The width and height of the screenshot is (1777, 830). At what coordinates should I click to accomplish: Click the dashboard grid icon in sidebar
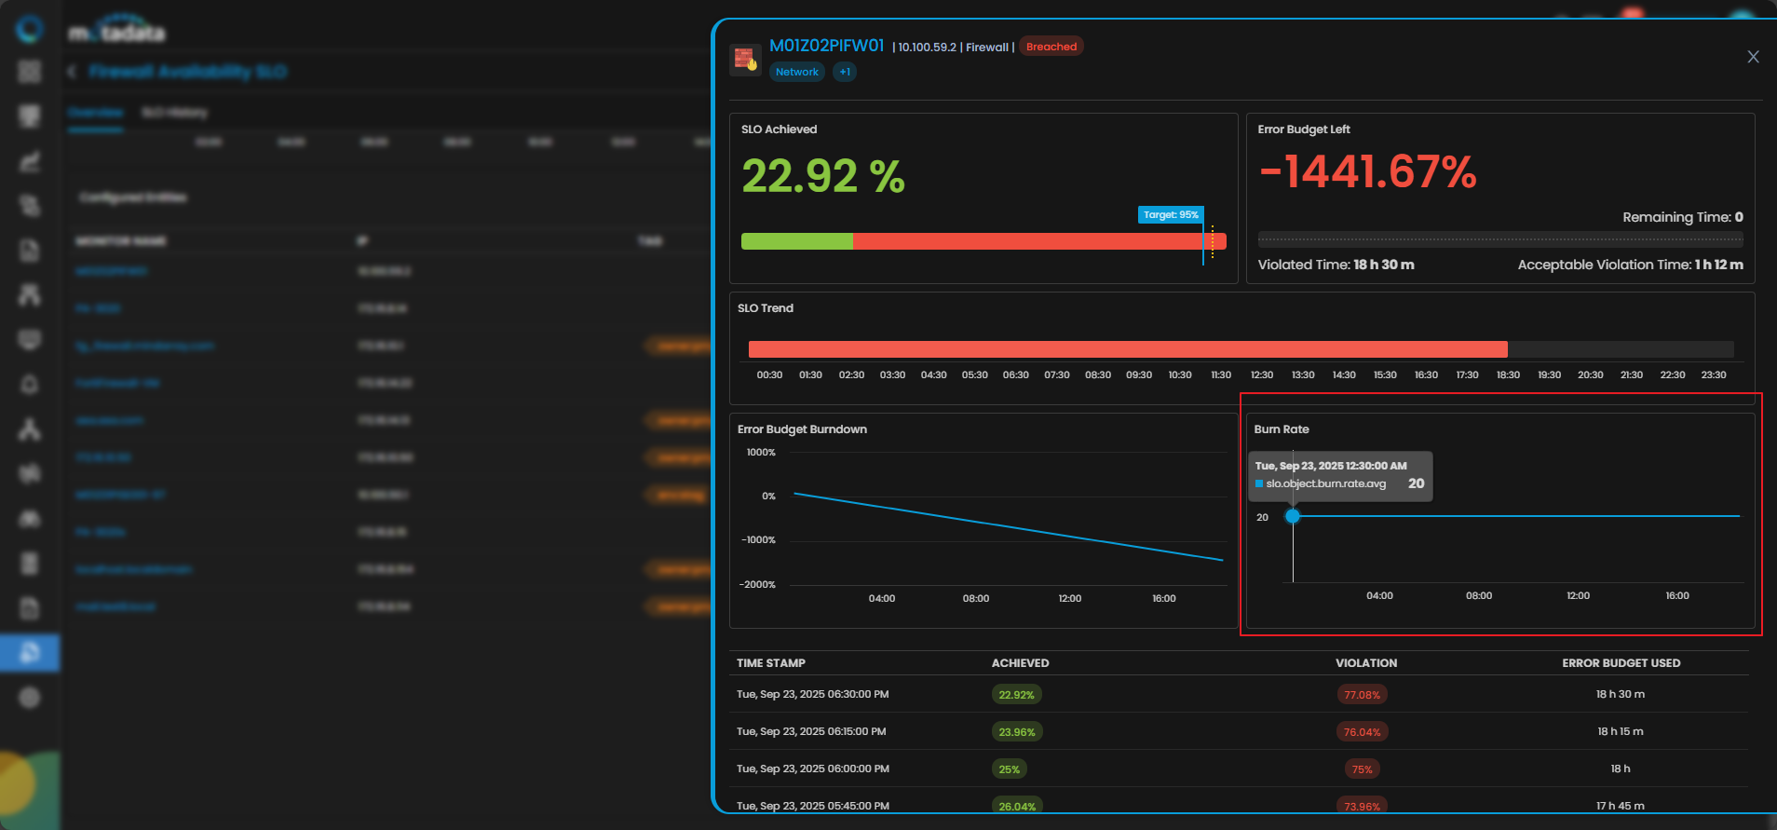30,72
